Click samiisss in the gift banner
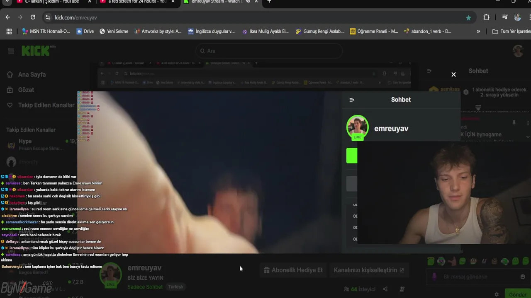This screenshot has width=531, height=298. point(449,90)
